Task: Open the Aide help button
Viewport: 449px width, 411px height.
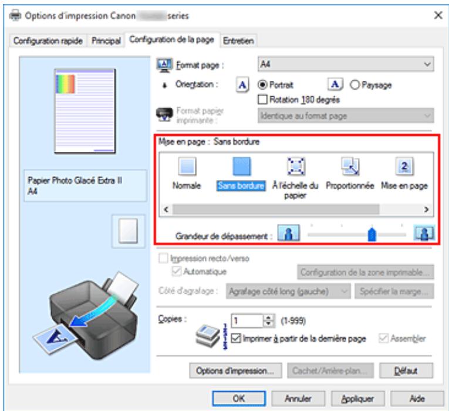Action: click(x=417, y=399)
